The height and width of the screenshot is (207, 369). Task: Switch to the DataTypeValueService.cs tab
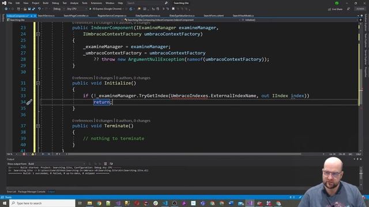(148, 16)
